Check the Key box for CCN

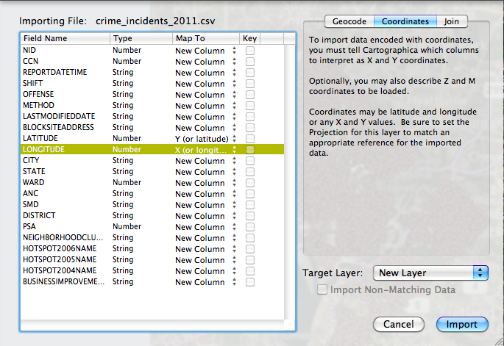[251, 62]
